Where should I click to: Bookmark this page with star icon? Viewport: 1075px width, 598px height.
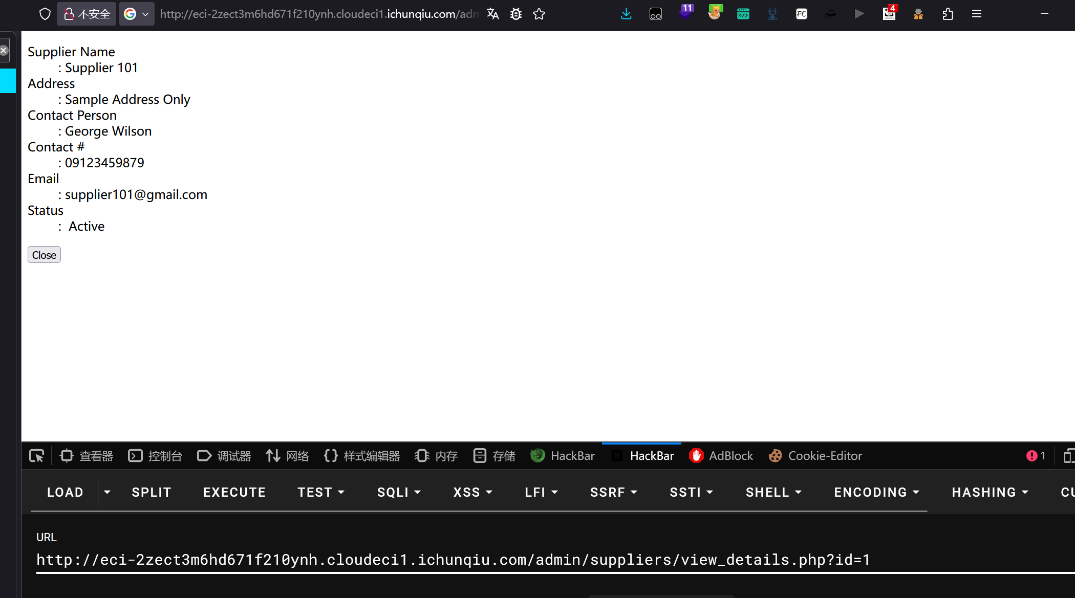(539, 14)
